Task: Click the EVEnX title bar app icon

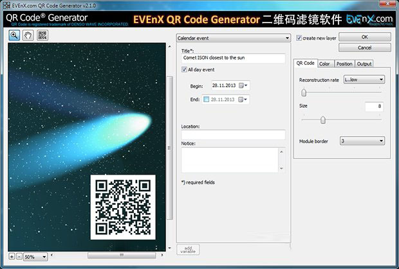Action: pyautogui.click(x=6, y=5)
